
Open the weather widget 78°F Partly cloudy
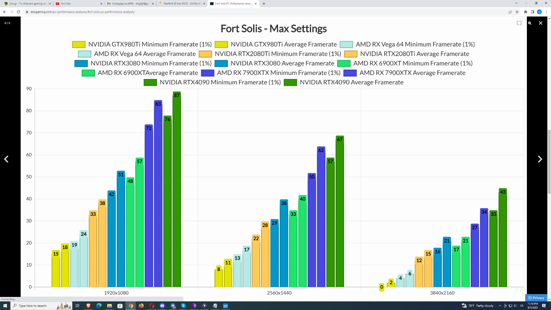click(x=477, y=306)
